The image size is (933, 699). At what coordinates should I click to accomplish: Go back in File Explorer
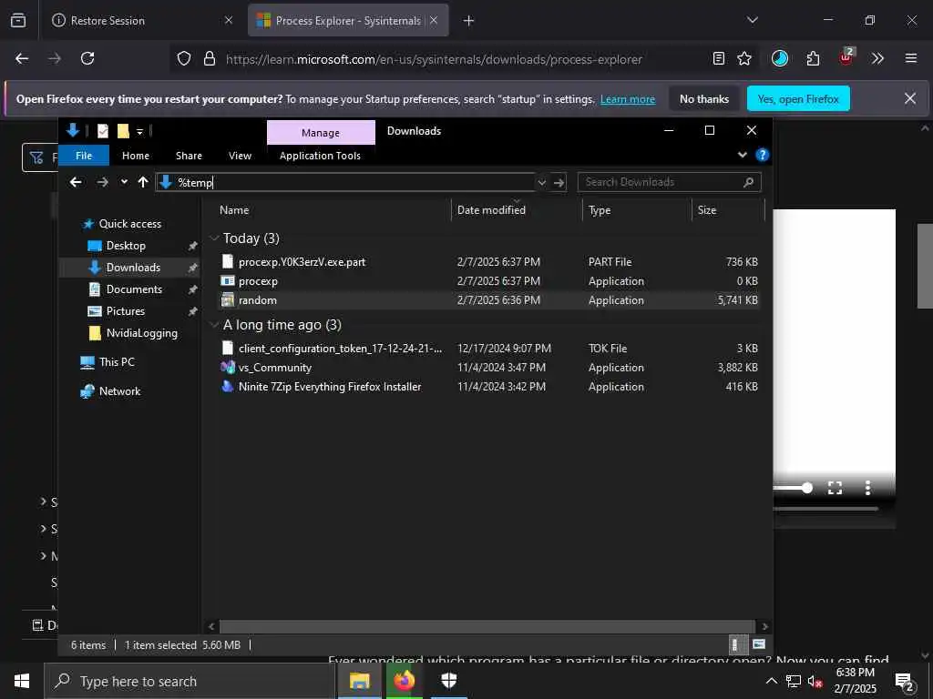pos(76,182)
